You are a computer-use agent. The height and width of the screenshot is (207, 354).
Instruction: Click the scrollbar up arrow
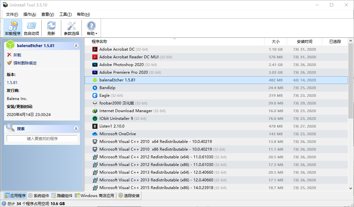point(350,41)
